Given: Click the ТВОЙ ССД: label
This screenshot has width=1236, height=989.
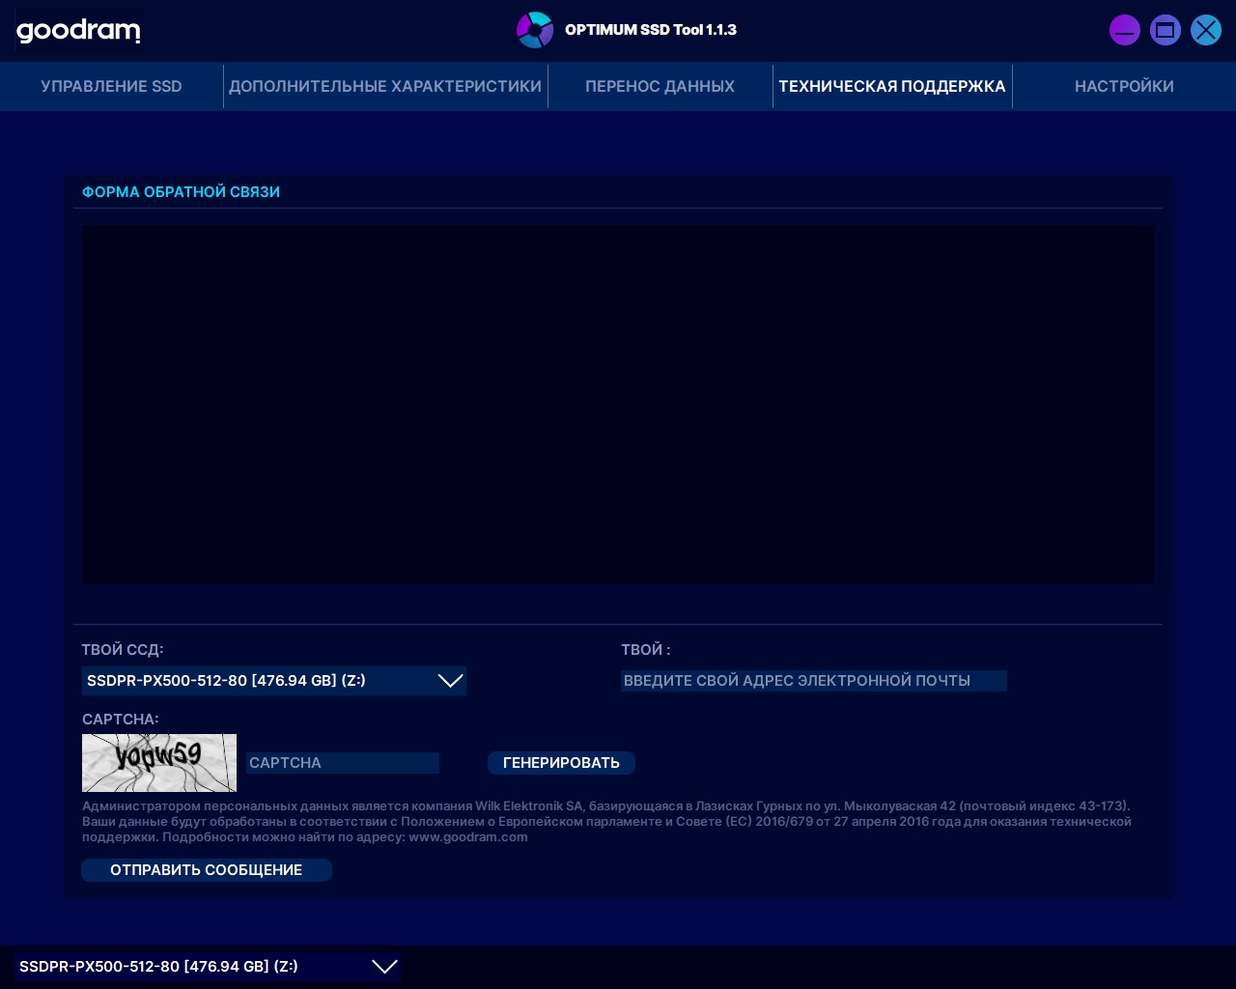Looking at the screenshot, I should pos(123,650).
